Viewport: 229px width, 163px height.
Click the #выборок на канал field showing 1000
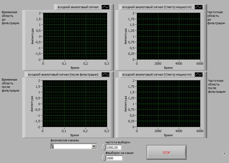(x=114, y=158)
